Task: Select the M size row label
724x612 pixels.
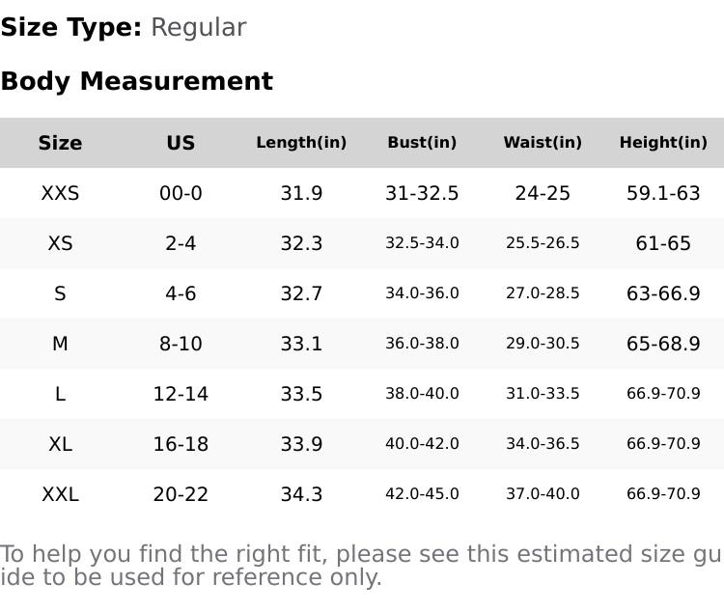Action: point(60,344)
